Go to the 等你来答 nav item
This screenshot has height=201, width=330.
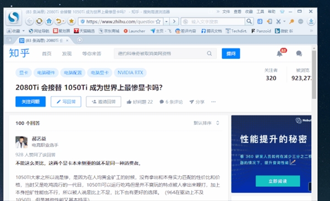[91, 54]
